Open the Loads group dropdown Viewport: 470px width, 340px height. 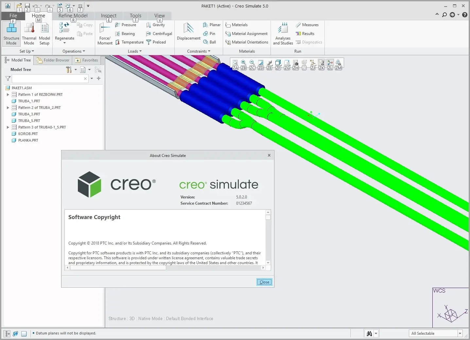[x=135, y=51]
